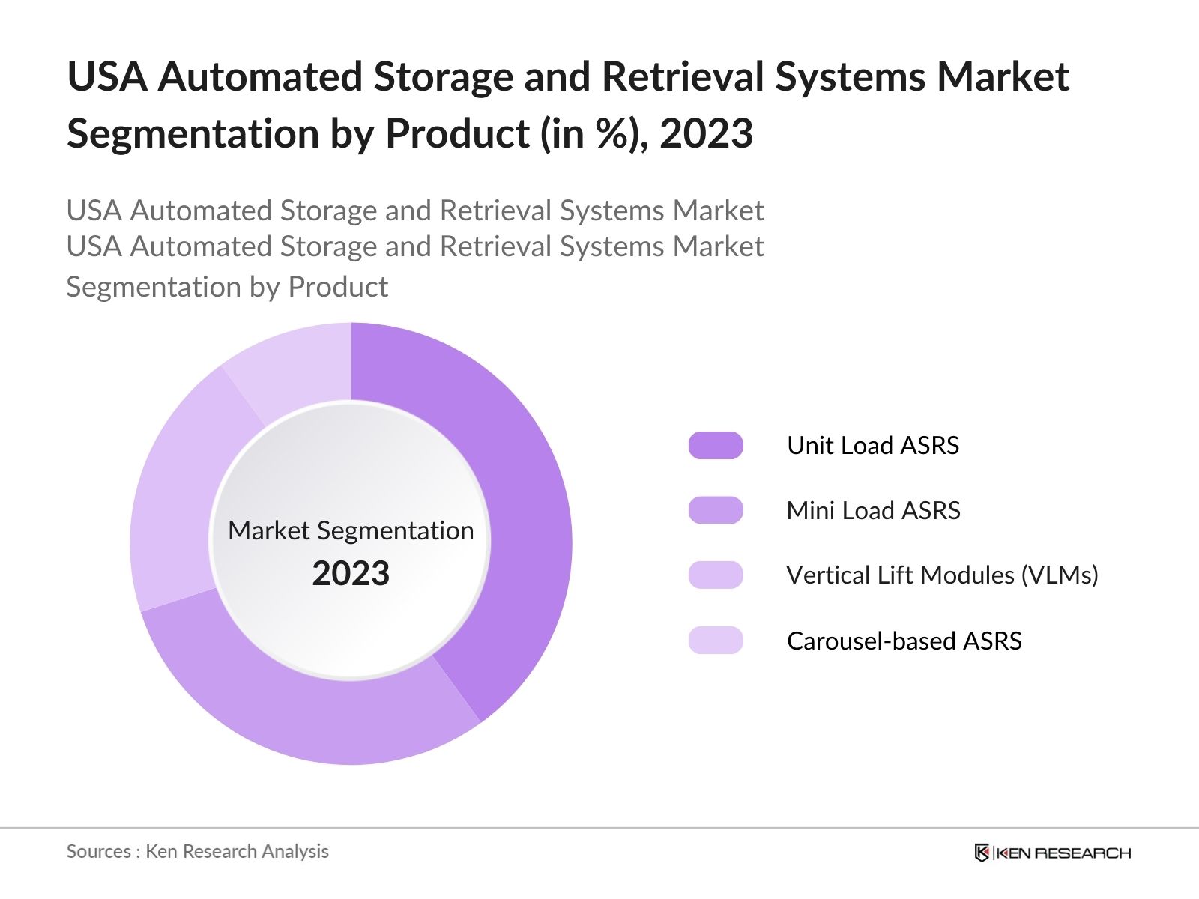1199x899 pixels.
Task: Select the Mini Load ASRS legend swatch
Action: (x=718, y=511)
